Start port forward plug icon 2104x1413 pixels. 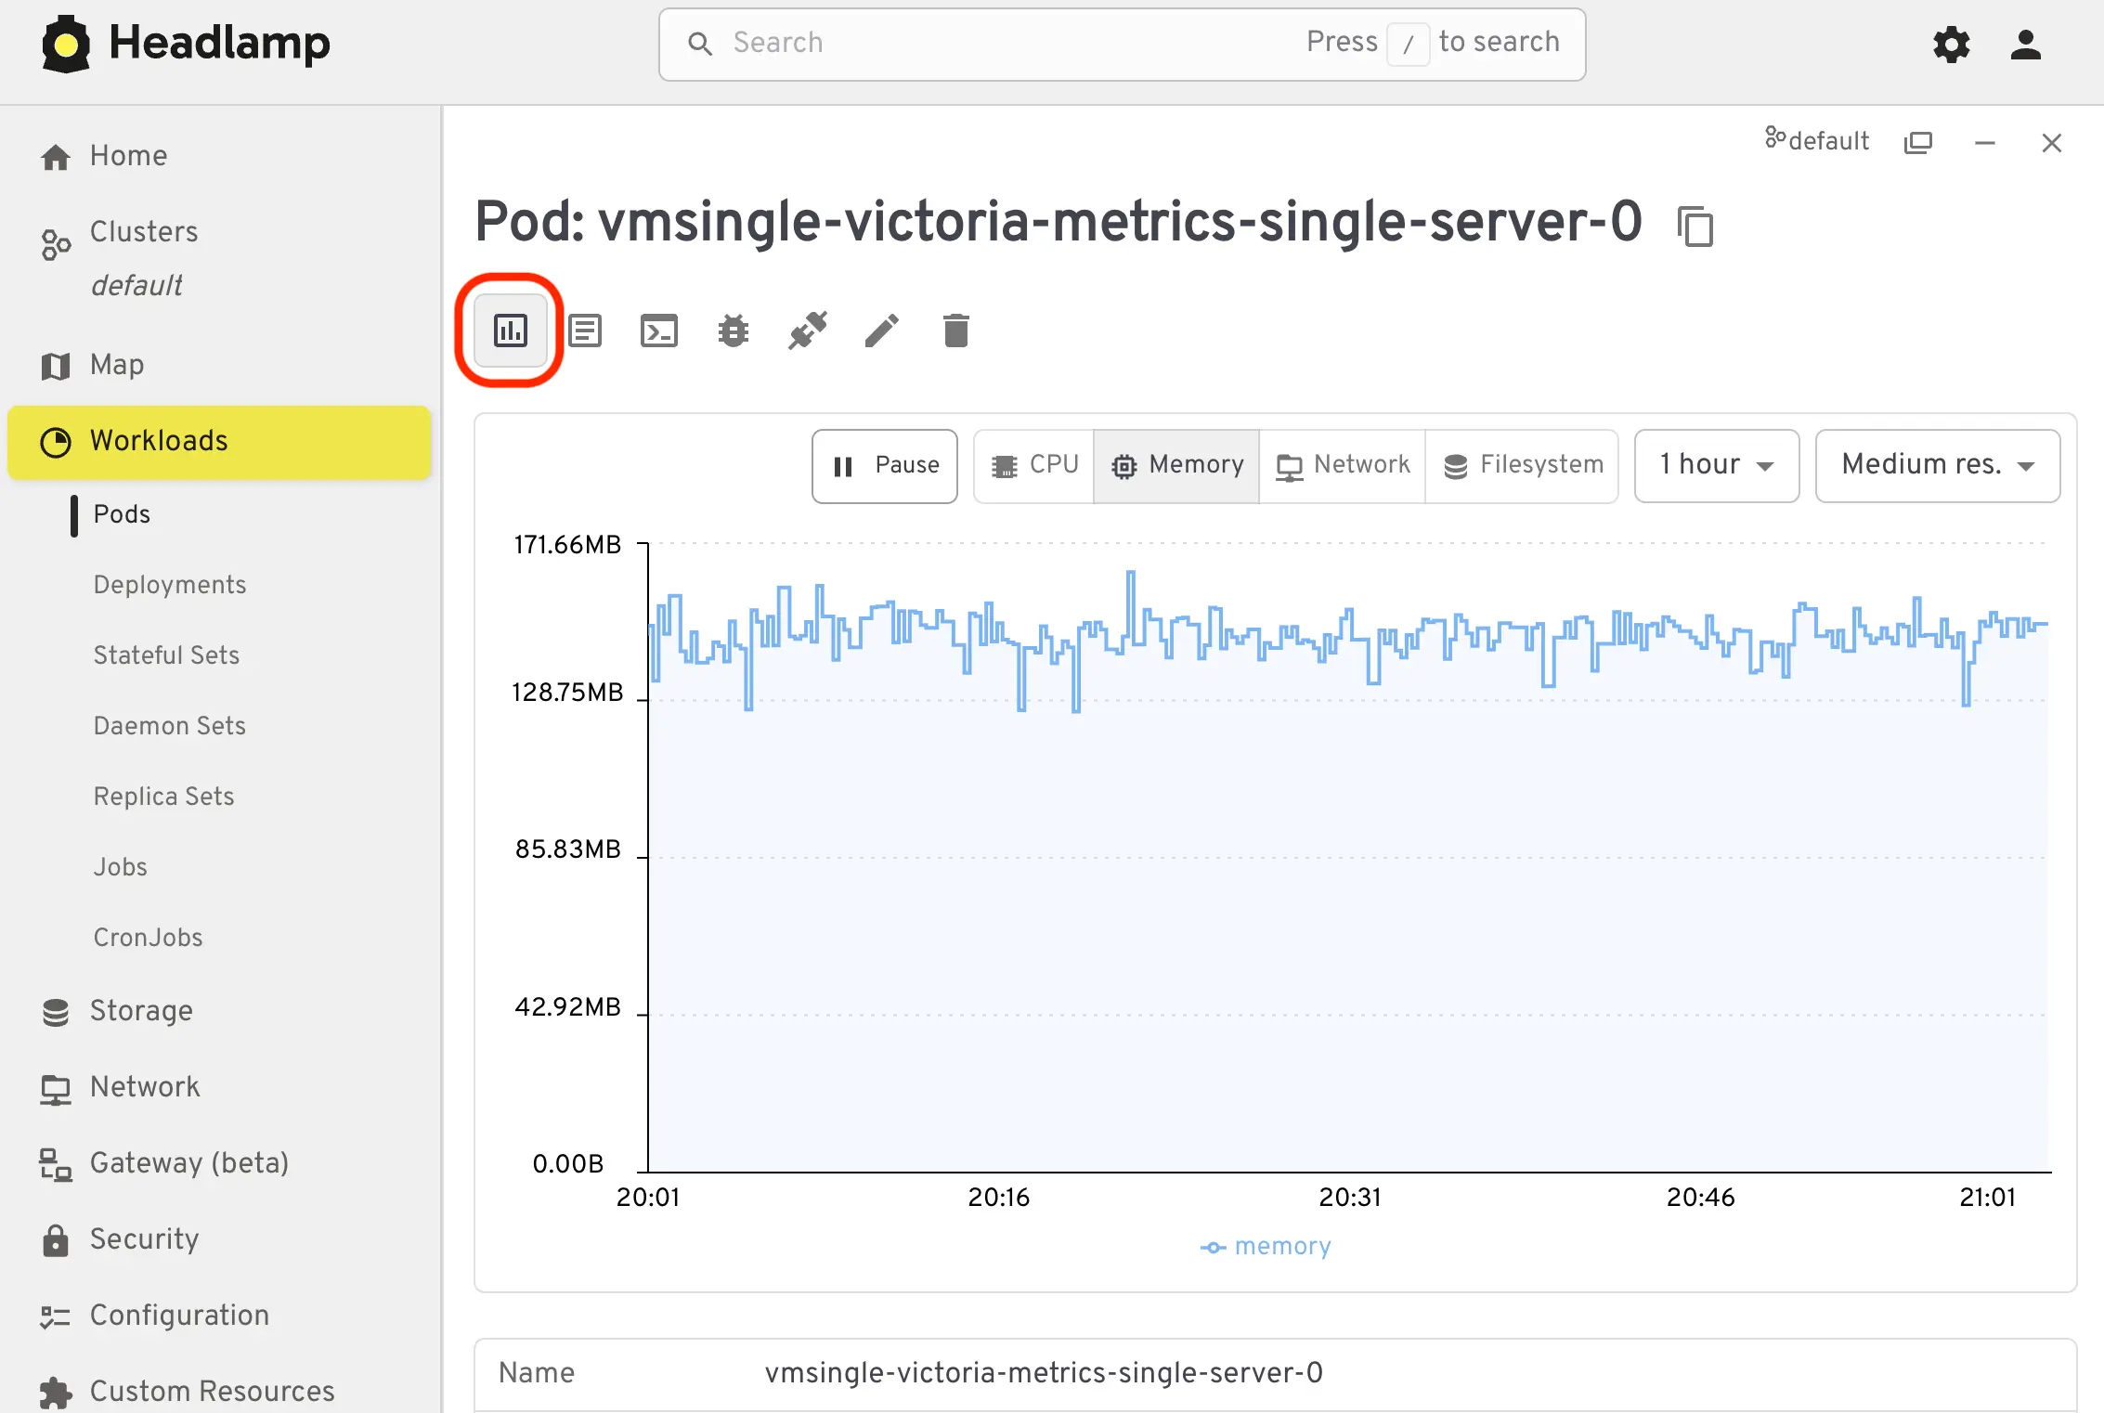[808, 331]
